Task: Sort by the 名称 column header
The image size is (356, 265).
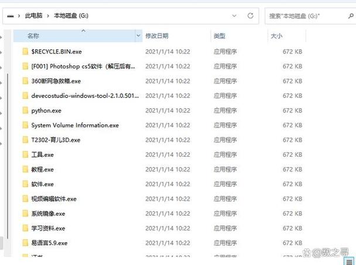Action: [x=74, y=36]
